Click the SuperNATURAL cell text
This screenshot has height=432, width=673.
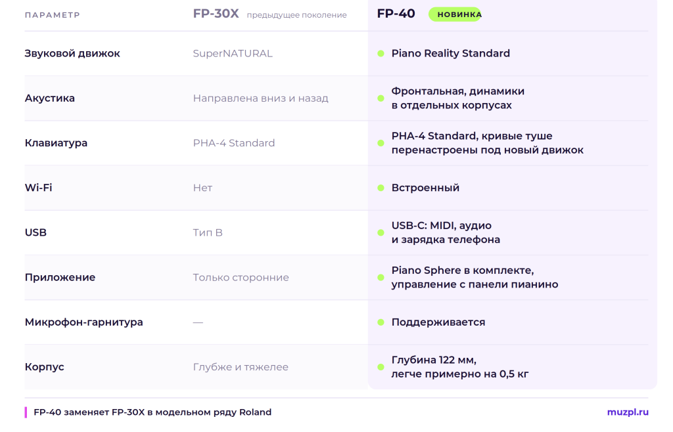pos(233,54)
